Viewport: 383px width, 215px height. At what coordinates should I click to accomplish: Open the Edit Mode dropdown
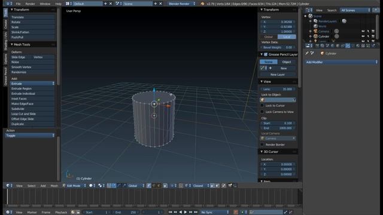pos(74,186)
